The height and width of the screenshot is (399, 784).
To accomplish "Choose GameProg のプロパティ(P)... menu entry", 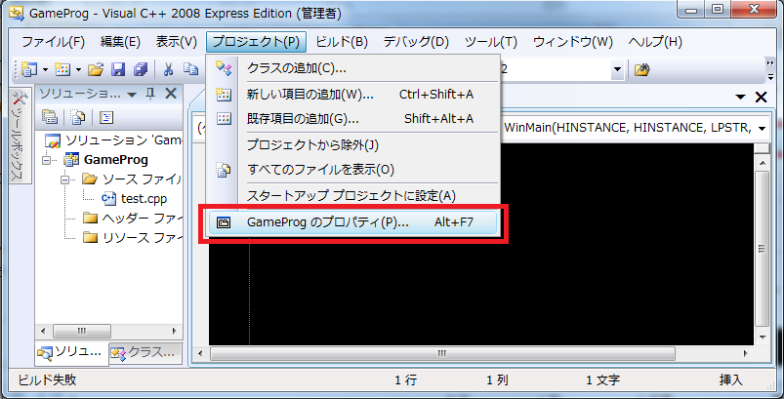I will click(353, 222).
